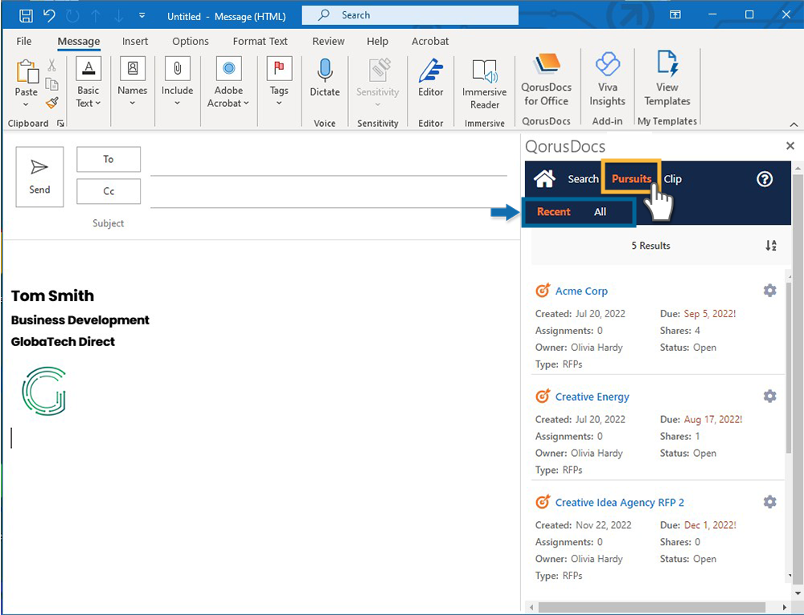Image resolution: width=804 pixels, height=615 pixels.
Task: Click the To recipients button
Action: (109, 159)
